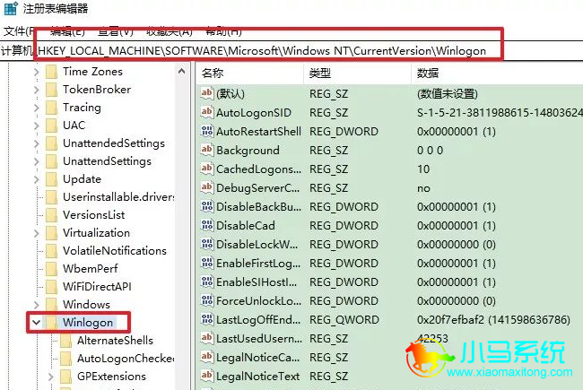The width and height of the screenshot is (583, 390).
Task: Select the VolatileNotifications key
Action: click(x=115, y=250)
